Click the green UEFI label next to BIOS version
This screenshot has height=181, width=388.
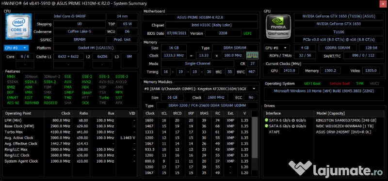pos(247,33)
